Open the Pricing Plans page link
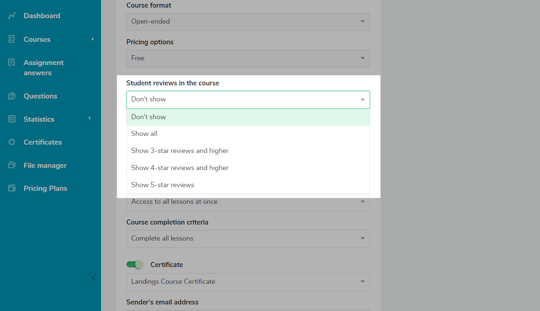This screenshot has height=311, width=540. pyautogui.click(x=45, y=188)
